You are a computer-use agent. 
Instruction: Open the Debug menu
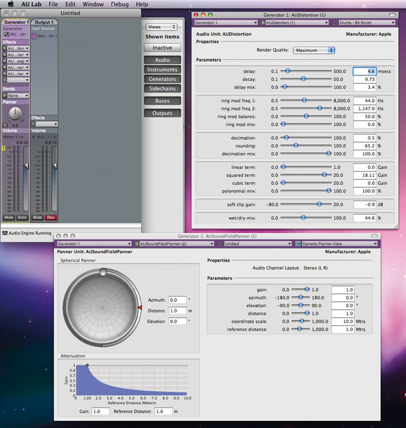[120, 4]
